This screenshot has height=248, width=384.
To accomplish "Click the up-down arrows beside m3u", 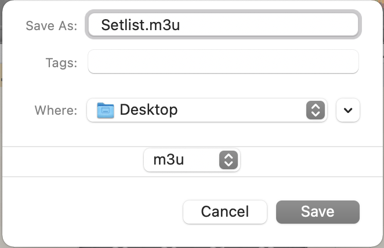I will pos(228,160).
